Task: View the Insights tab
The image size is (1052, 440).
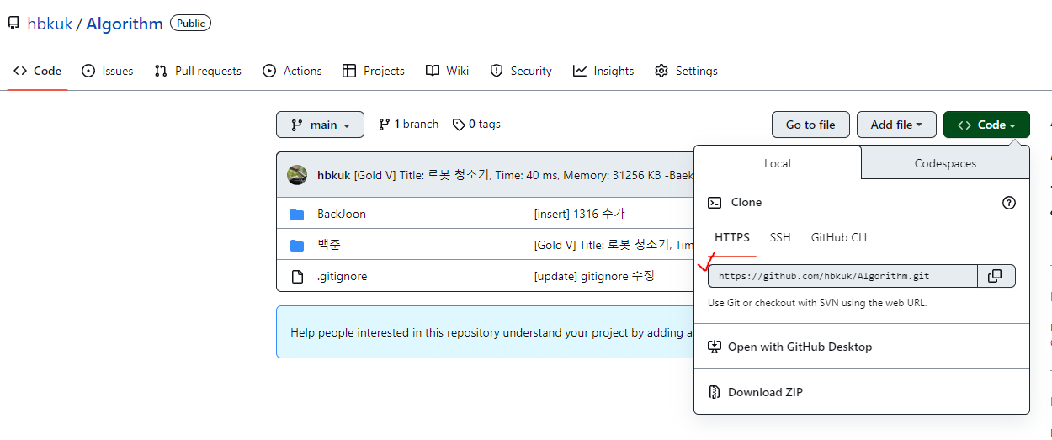Action: coord(603,71)
